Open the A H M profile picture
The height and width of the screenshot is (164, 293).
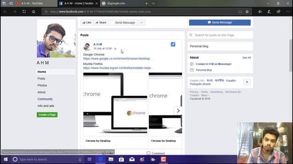coord(56,38)
